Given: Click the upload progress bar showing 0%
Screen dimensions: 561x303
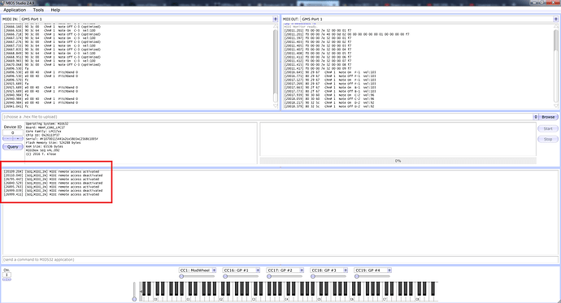Looking at the screenshot, I should (398, 161).
